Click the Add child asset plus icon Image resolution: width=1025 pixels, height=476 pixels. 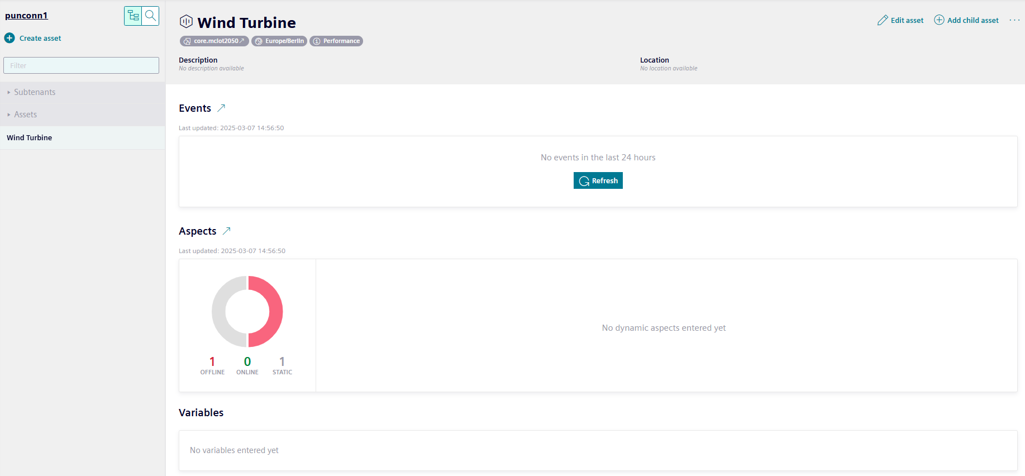pos(939,20)
